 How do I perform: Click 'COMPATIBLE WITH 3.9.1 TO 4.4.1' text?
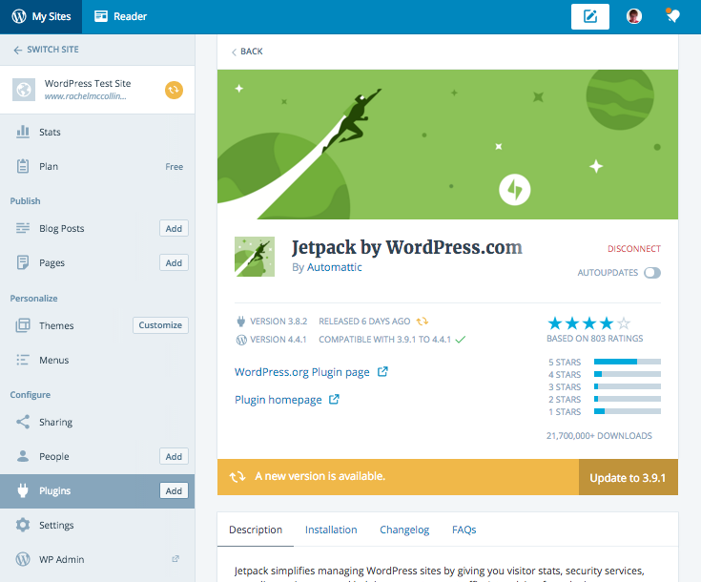tap(385, 340)
